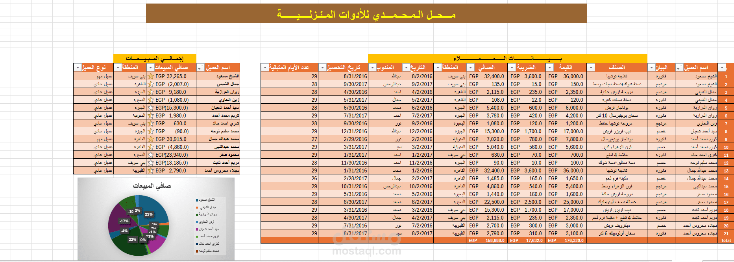The width and height of the screenshot is (734, 262).
Task: Open the المنطقة filter in the إجمالي المبيعات table
Action: [118, 68]
